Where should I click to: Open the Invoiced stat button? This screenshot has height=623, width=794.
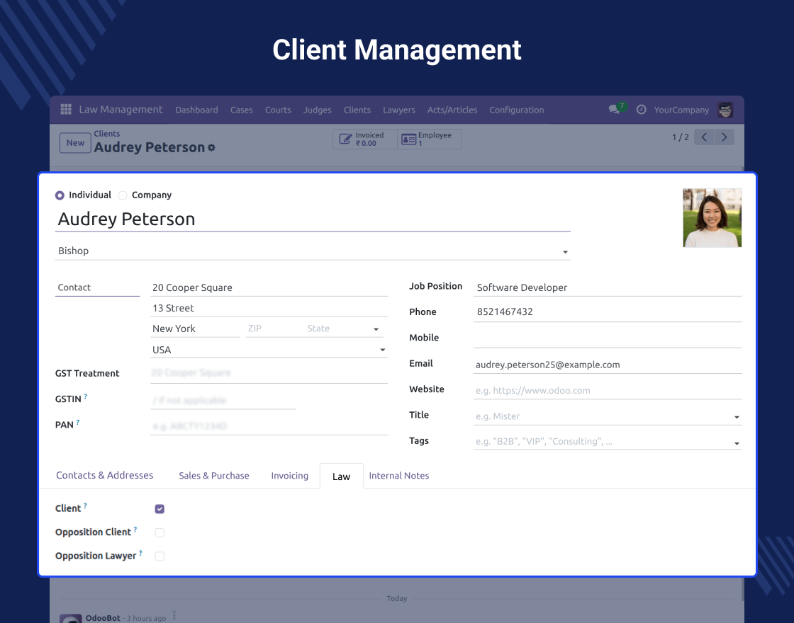(365, 139)
